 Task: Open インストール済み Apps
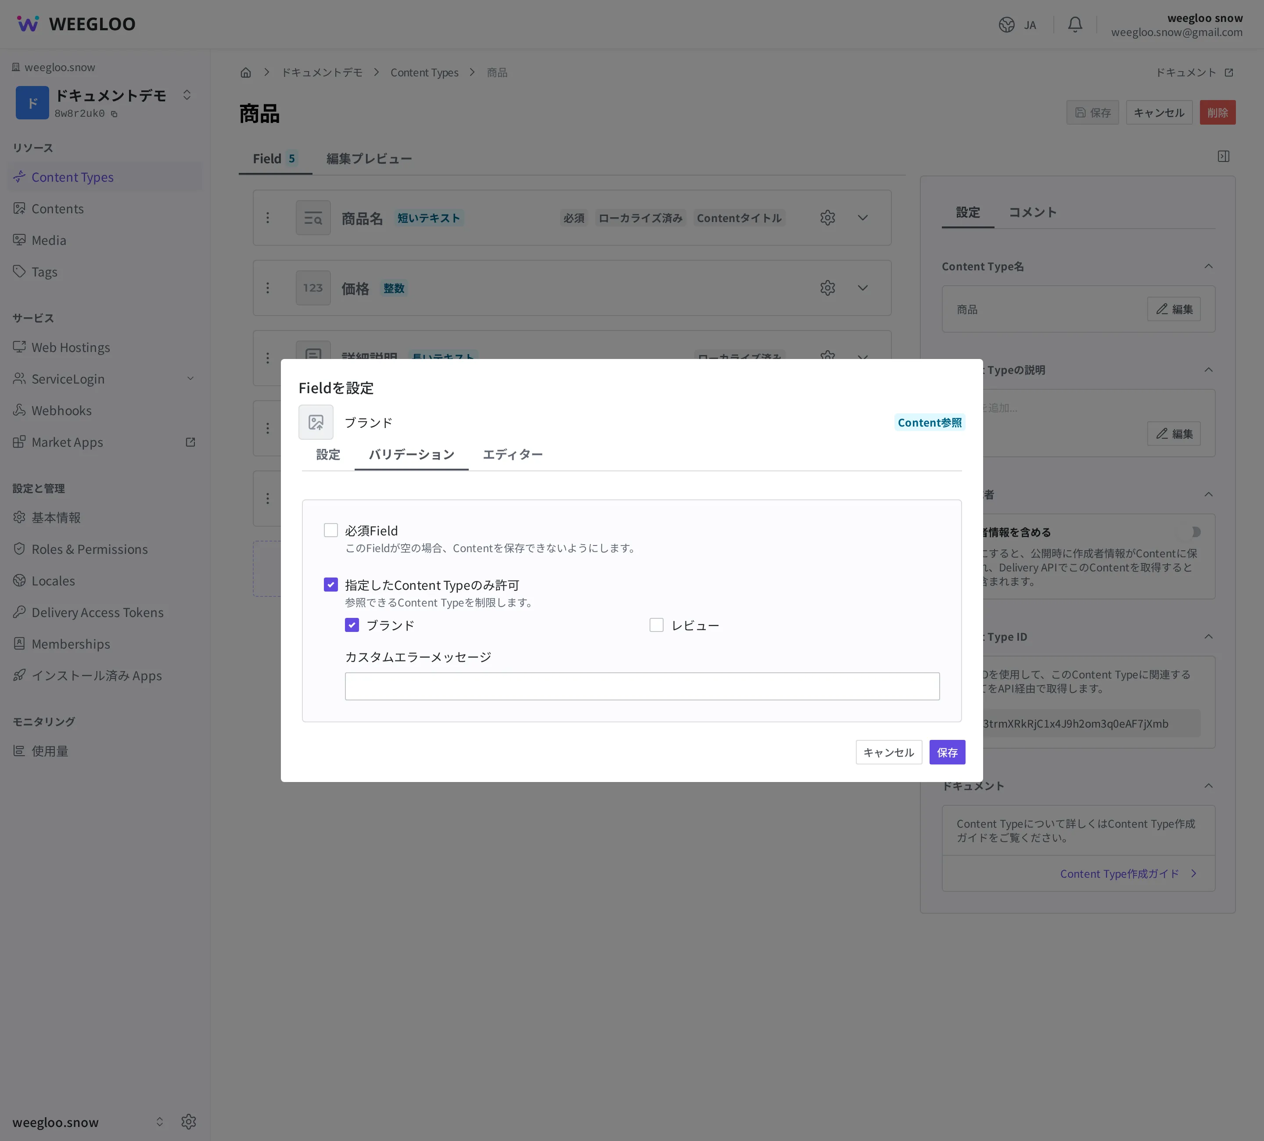tap(105, 676)
